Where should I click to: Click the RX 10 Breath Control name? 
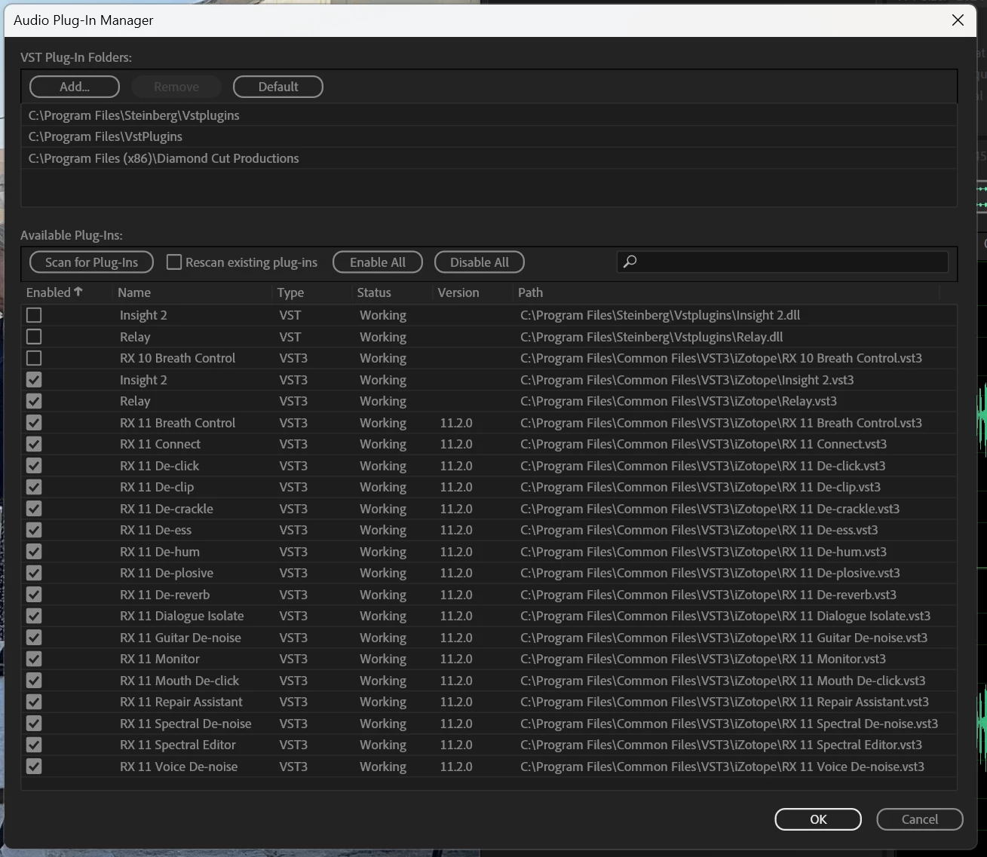(x=177, y=358)
